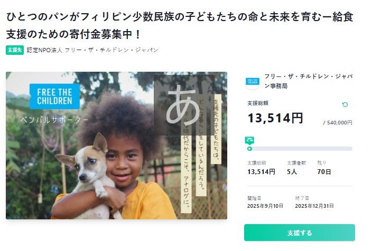Click the ペンパルサポーター text on the image
This screenshot has width=372, height=251.
[x=58, y=120]
